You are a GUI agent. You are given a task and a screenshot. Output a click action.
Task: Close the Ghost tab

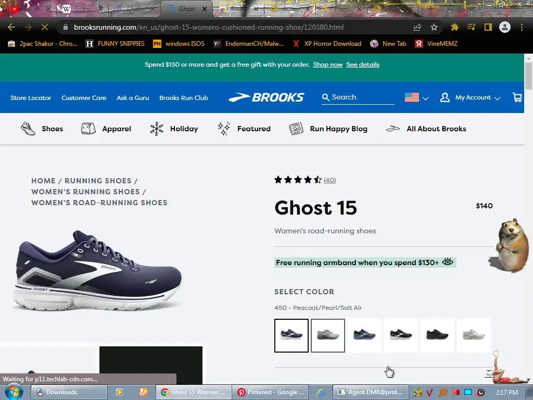pos(205,9)
